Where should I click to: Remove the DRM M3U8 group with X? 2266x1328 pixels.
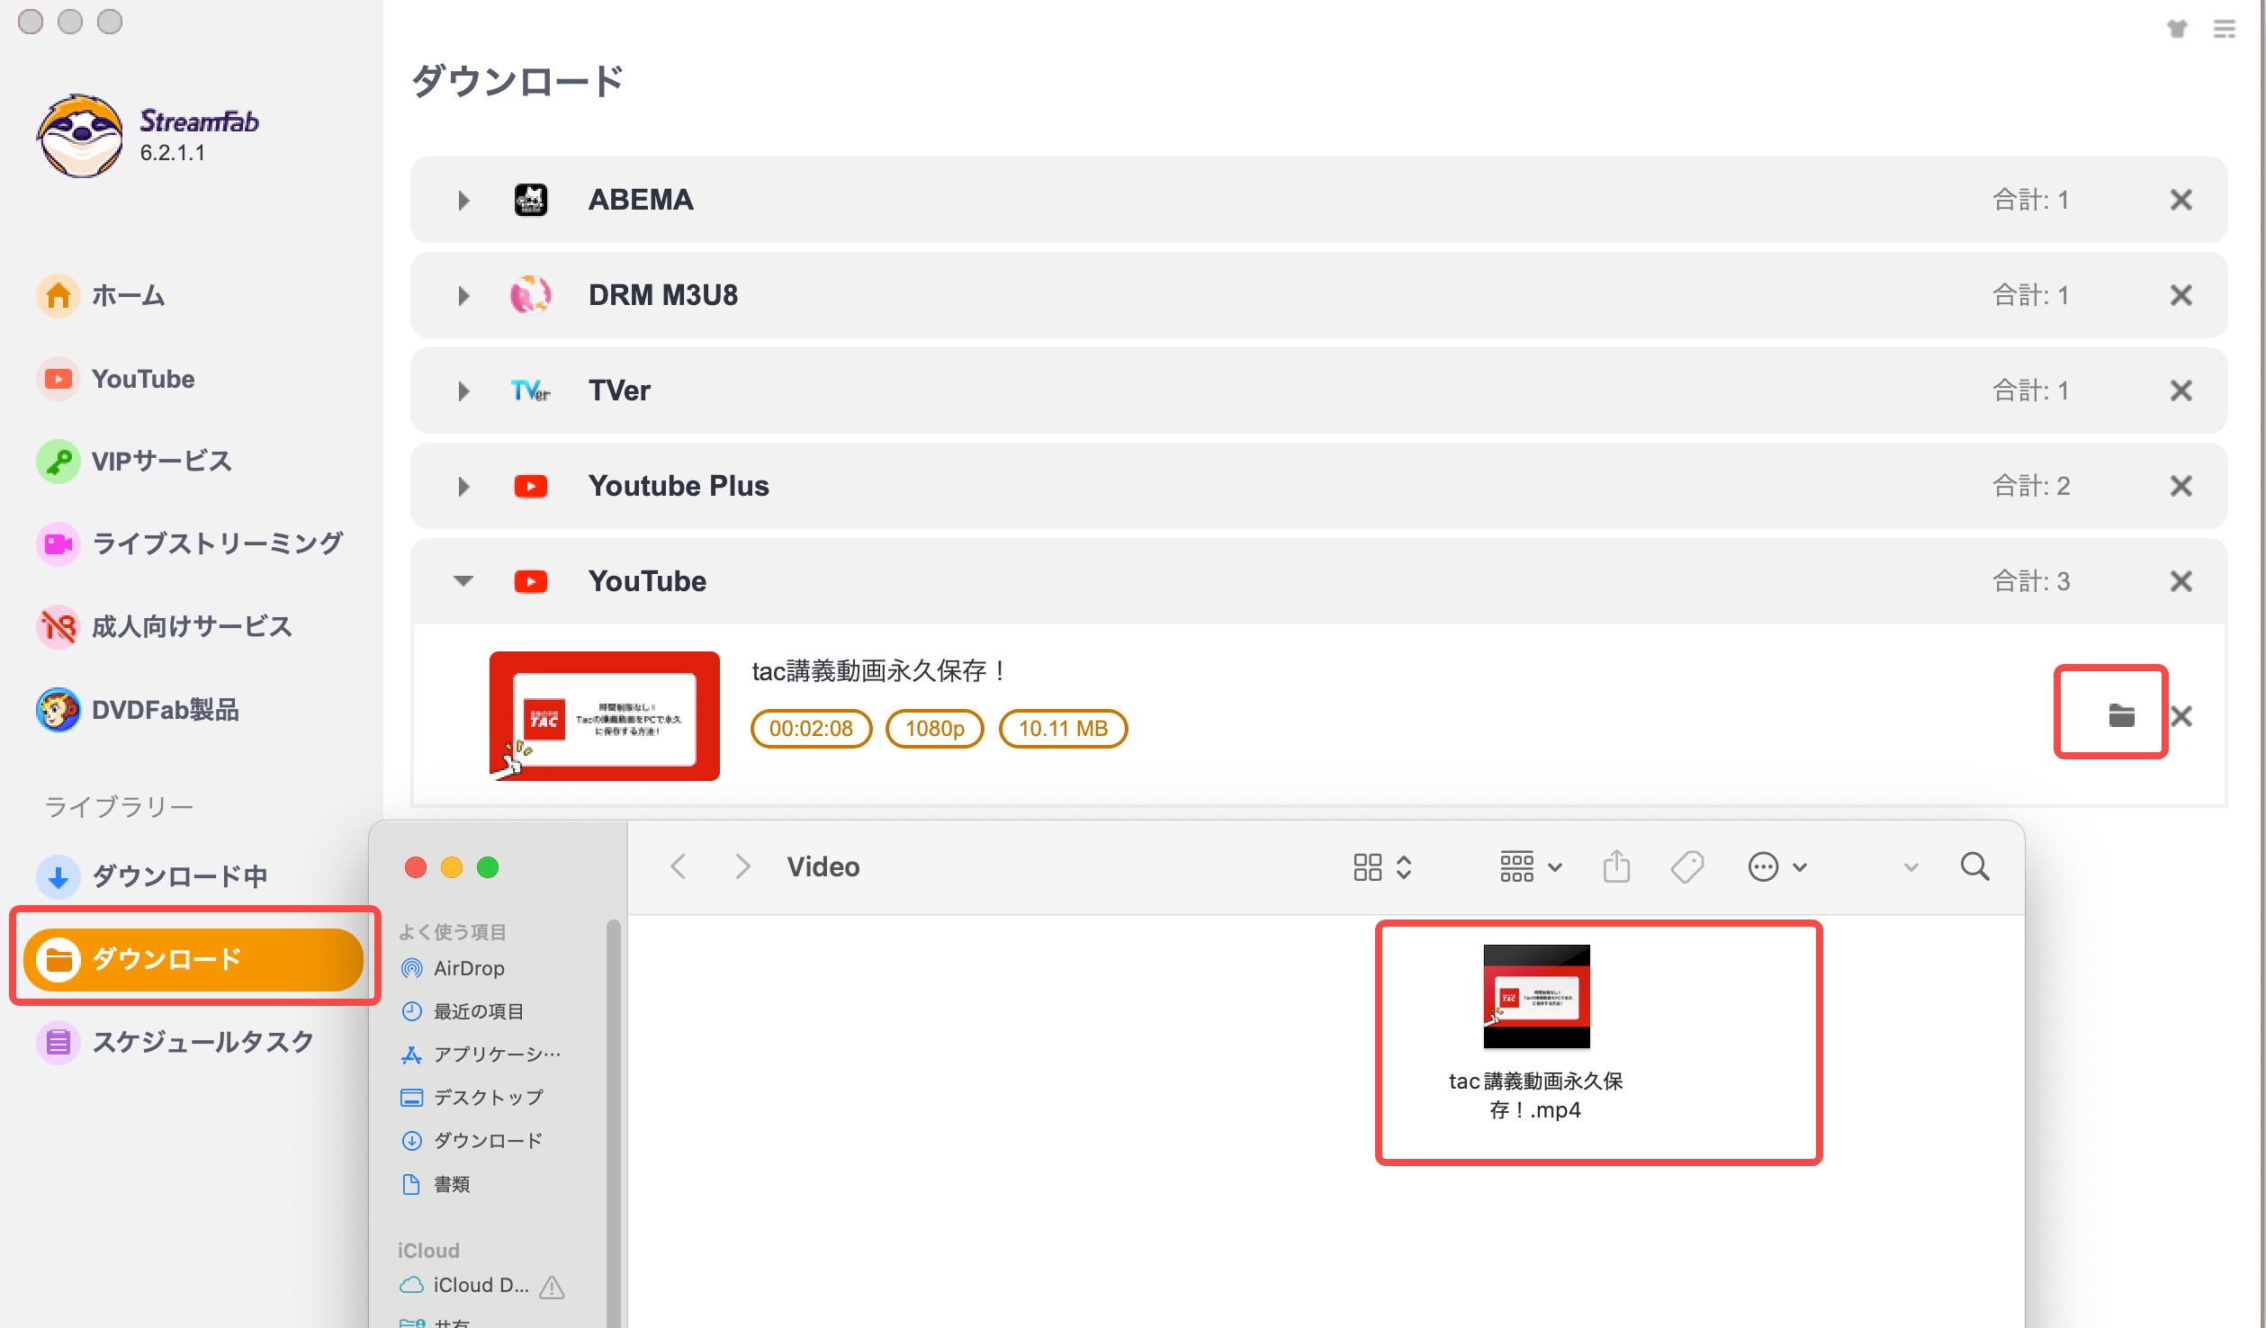click(2181, 295)
